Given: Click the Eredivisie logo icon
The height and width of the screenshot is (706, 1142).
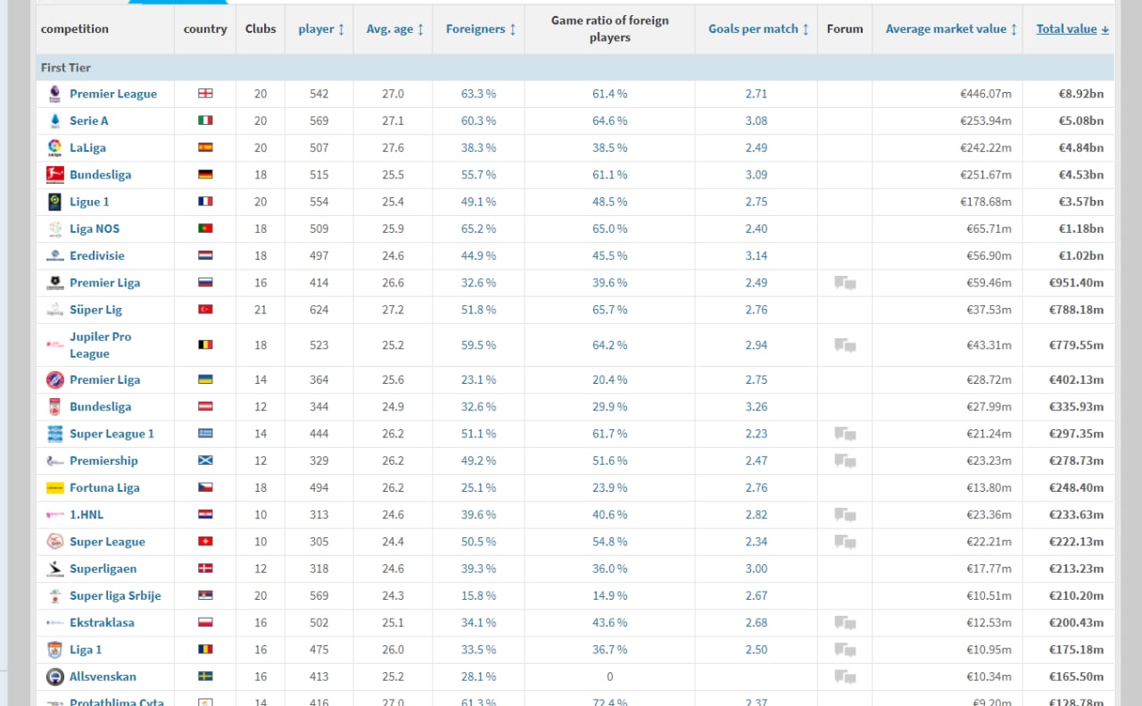Looking at the screenshot, I should pos(55,255).
